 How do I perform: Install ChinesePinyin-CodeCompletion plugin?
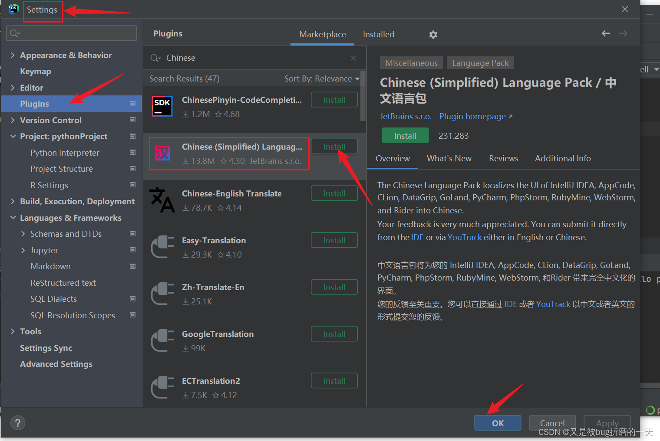click(334, 100)
